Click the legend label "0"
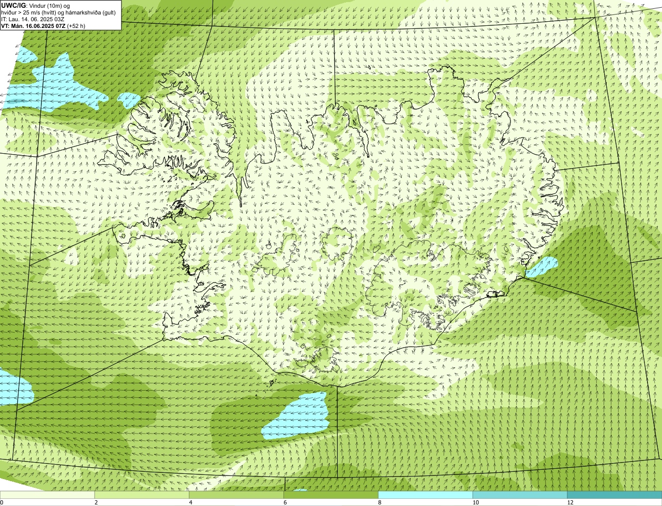Viewport: 662px width, 506px height. [2, 502]
